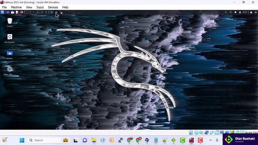Open the File menu in VirtualBox

point(4,7)
